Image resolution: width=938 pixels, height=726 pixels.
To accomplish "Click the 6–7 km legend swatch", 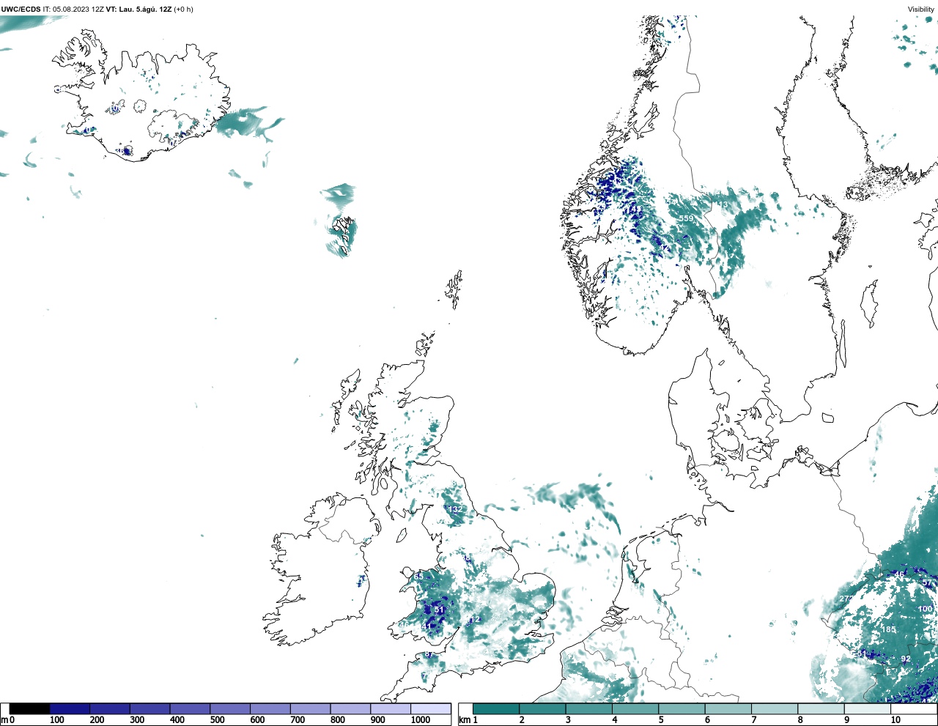I will 728,708.
